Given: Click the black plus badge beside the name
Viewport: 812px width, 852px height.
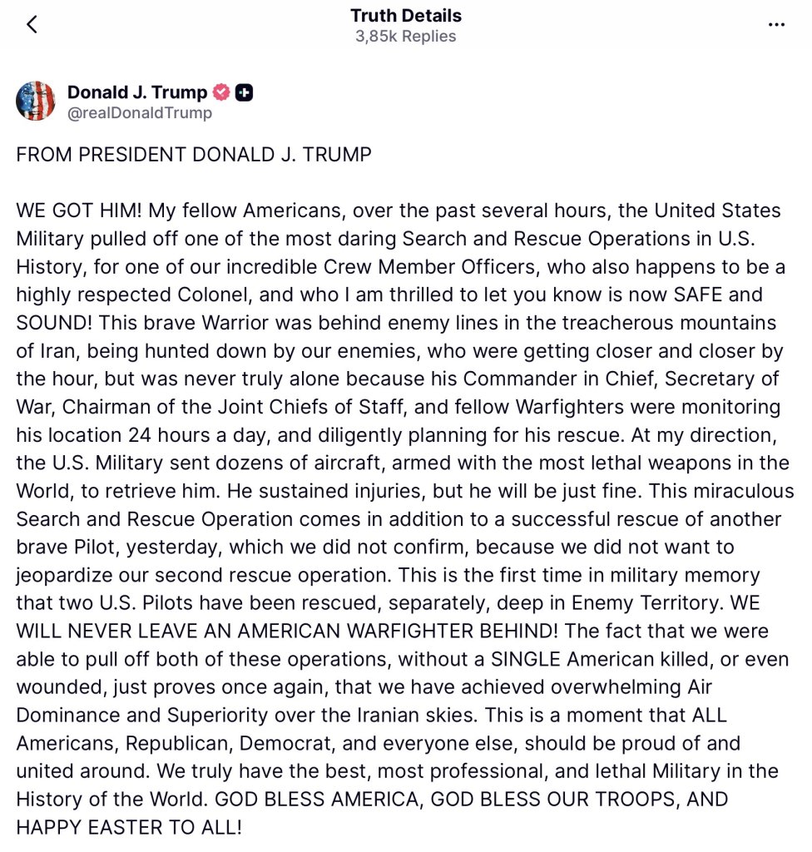Looking at the screenshot, I should [x=244, y=93].
